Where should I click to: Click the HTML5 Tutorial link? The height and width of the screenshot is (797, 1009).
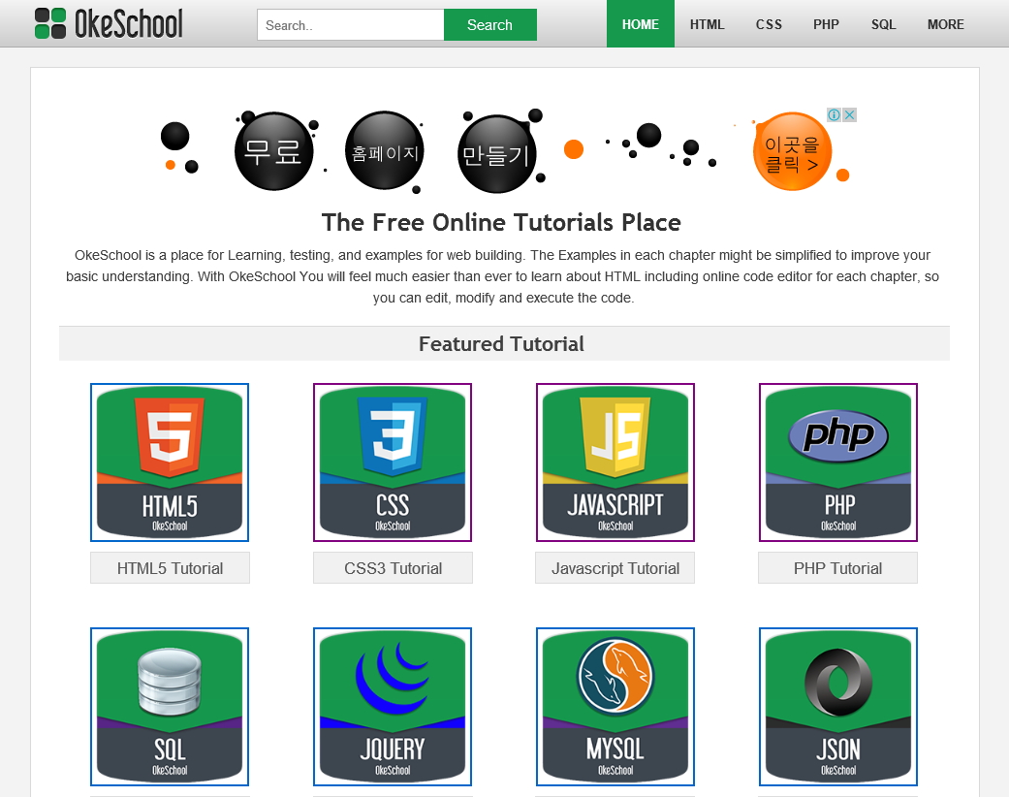[x=170, y=568]
